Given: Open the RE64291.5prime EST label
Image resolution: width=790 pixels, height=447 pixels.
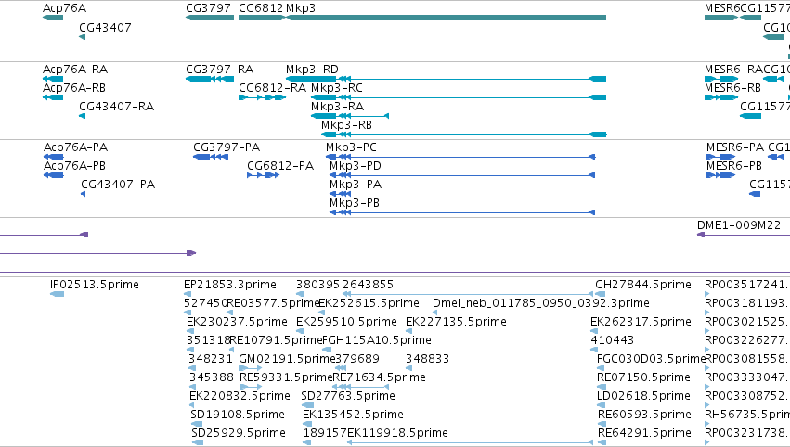Looking at the screenshot, I should point(644,434).
